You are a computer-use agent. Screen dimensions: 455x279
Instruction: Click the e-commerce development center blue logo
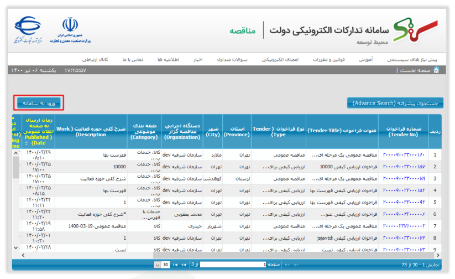click(28, 30)
